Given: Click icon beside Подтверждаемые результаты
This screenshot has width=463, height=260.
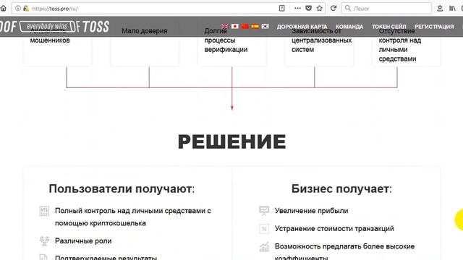Looking at the screenshot, I should point(43,257).
